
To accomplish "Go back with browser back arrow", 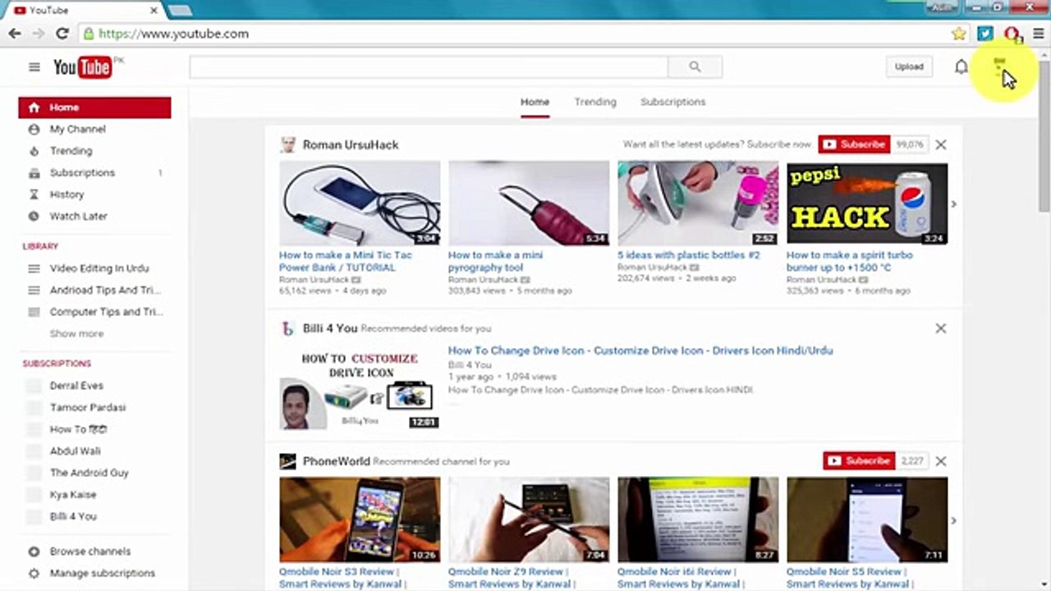I will [x=15, y=34].
